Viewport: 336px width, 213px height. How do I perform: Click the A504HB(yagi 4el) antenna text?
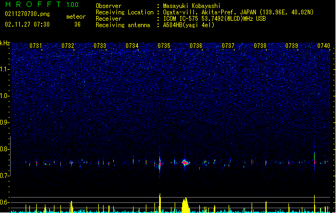(189, 25)
